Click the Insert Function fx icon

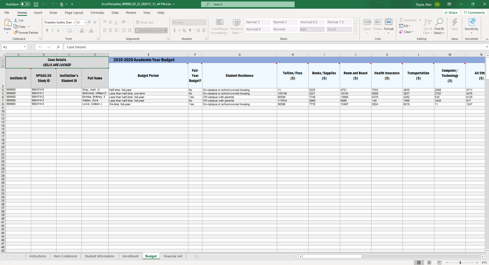[58, 47]
